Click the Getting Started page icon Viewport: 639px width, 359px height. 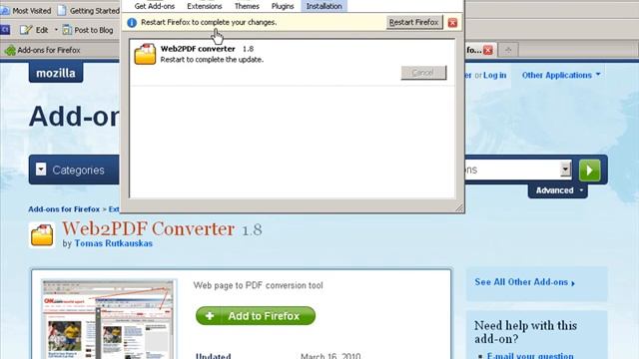point(62,10)
